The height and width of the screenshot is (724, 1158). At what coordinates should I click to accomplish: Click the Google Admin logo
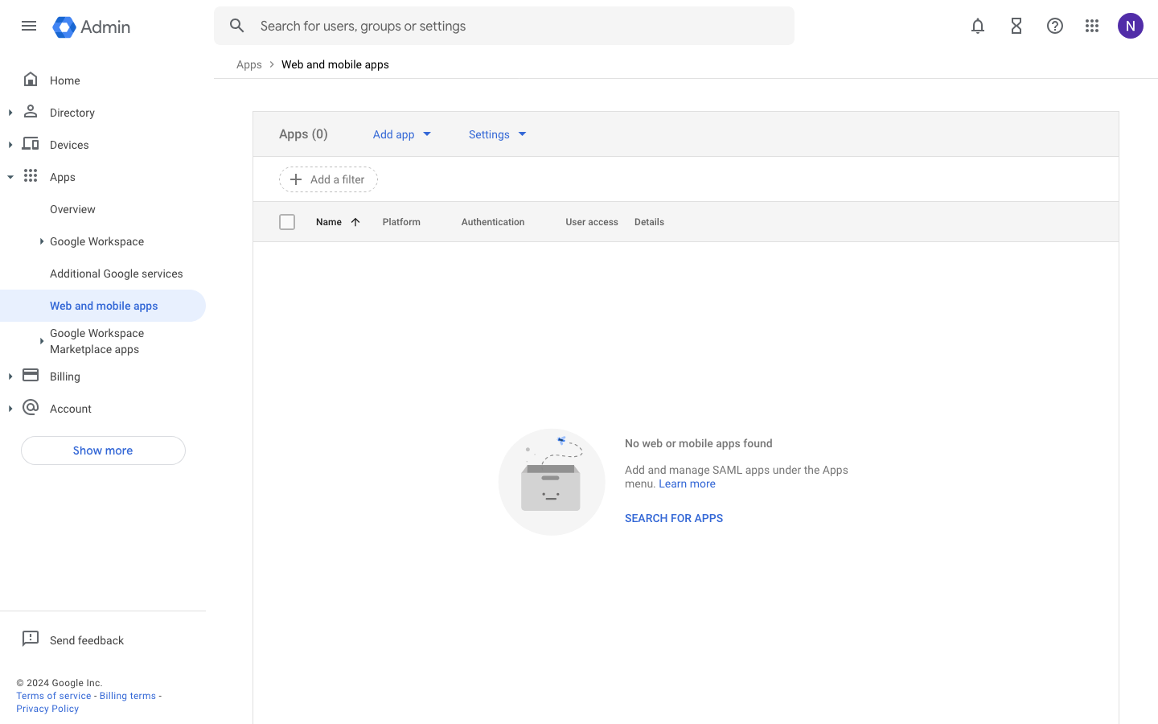click(x=92, y=27)
